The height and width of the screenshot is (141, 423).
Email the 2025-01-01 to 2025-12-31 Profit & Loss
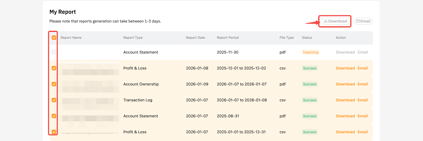362,132
